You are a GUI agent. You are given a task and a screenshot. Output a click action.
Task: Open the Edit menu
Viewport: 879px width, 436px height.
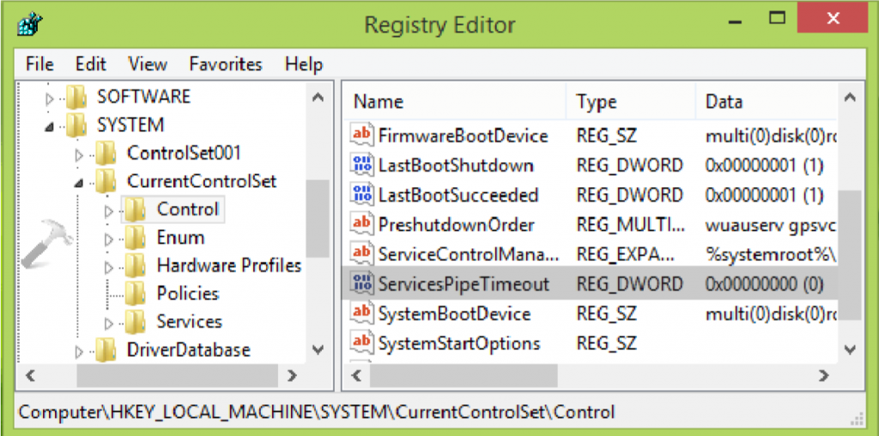[91, 64]
